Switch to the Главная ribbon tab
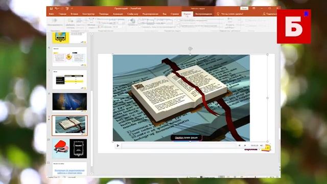Viewport: 327px width, 184px height. point(62,14)
